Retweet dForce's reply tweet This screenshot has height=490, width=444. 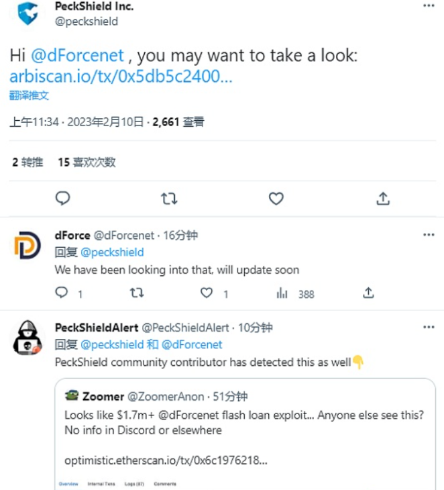coord(136,293)
